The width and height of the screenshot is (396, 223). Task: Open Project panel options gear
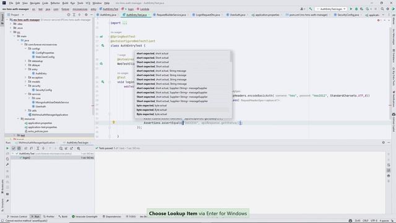86,15
